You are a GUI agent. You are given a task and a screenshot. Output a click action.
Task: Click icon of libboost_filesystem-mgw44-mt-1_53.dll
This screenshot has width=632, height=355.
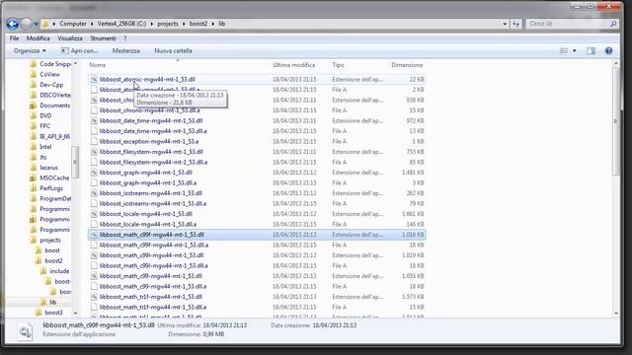(x=94, y=152)
